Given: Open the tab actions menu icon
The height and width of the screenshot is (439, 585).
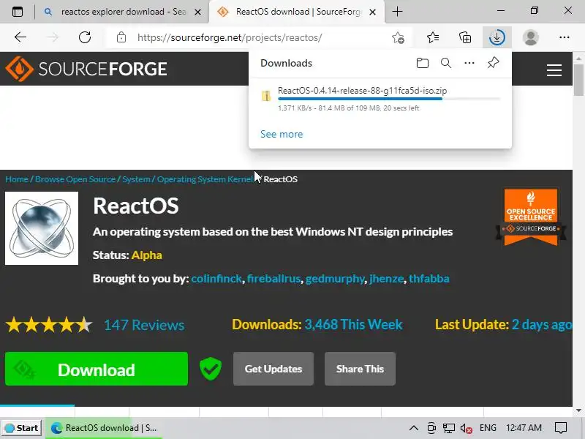Looking at the screenshot, I should point(17,12).
